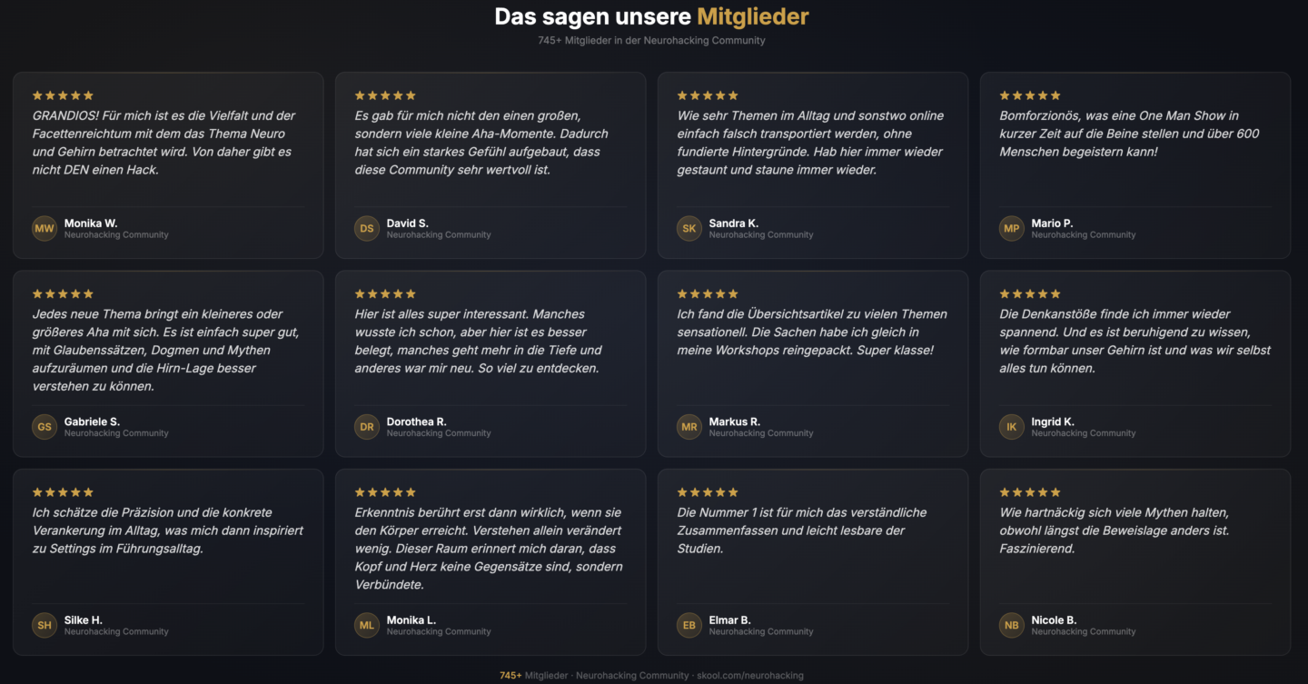Click the '745+ Mitglieder' subtitle under the heading
Image resolution: width=1308 pixels, height=684 pixels.
[651, 41]
